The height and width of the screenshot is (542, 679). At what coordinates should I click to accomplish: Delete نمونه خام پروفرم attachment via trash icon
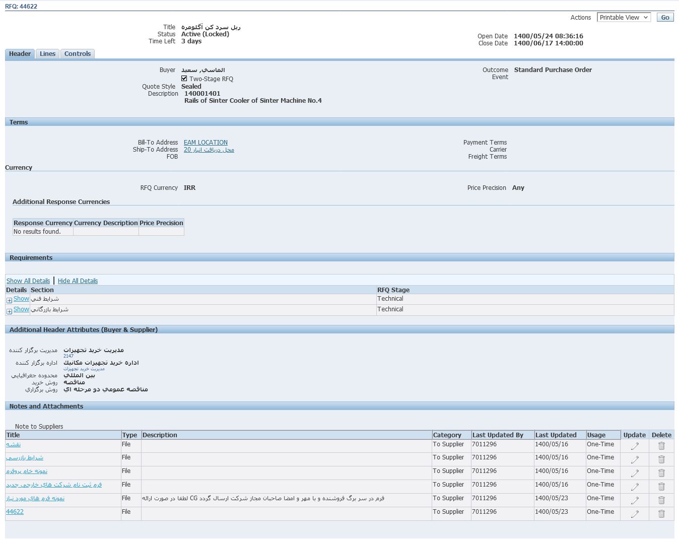coord(661,473)
